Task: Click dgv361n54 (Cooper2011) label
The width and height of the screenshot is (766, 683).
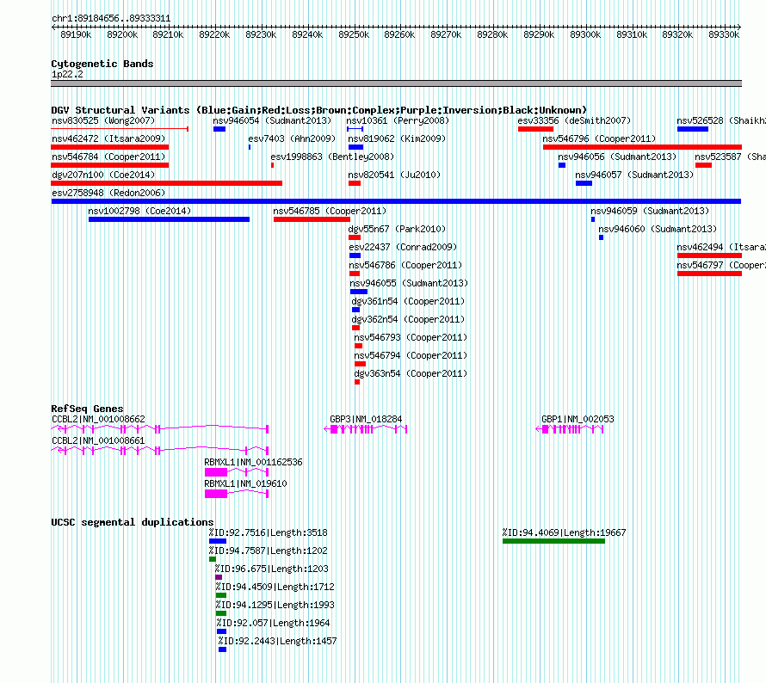Action: tap(408, 301)
